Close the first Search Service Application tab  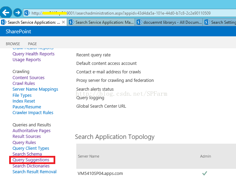(63, 22)
